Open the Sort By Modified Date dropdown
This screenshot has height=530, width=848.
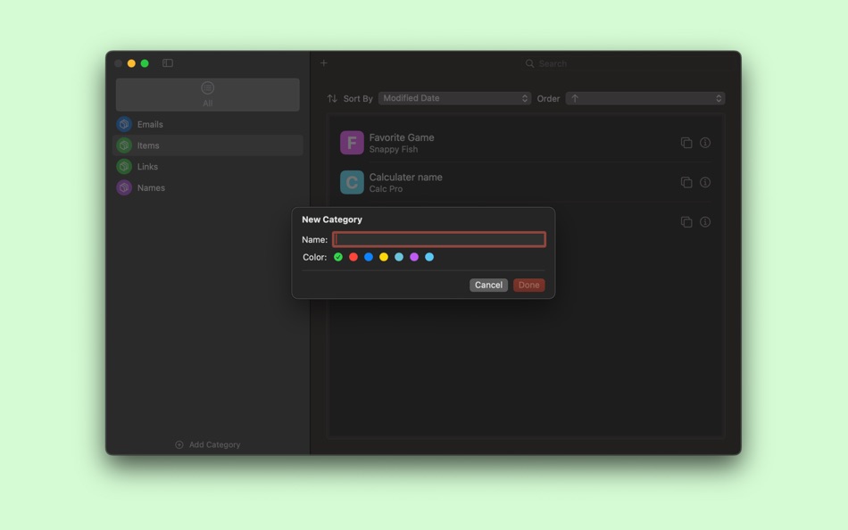point(454,98)
